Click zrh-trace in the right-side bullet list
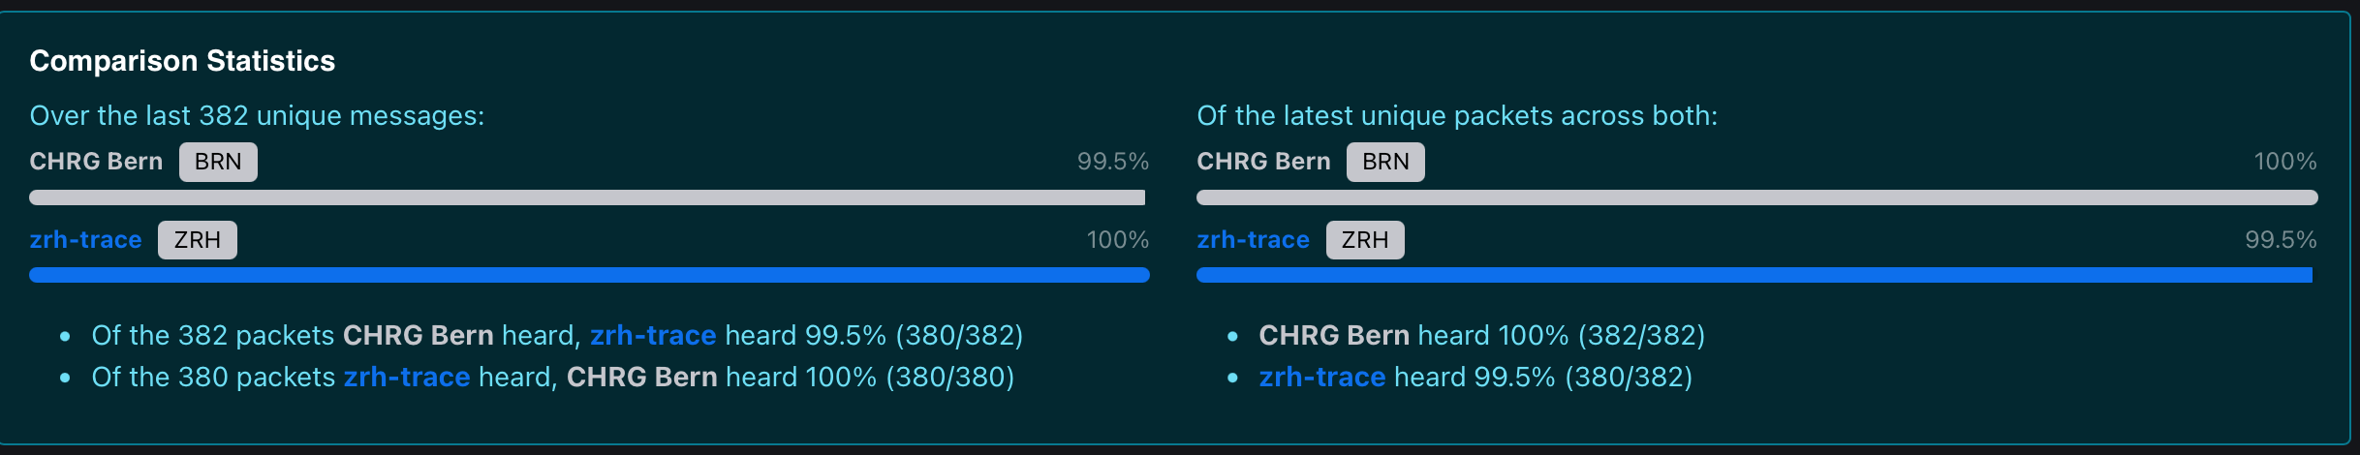 (x=1321, y=378)
